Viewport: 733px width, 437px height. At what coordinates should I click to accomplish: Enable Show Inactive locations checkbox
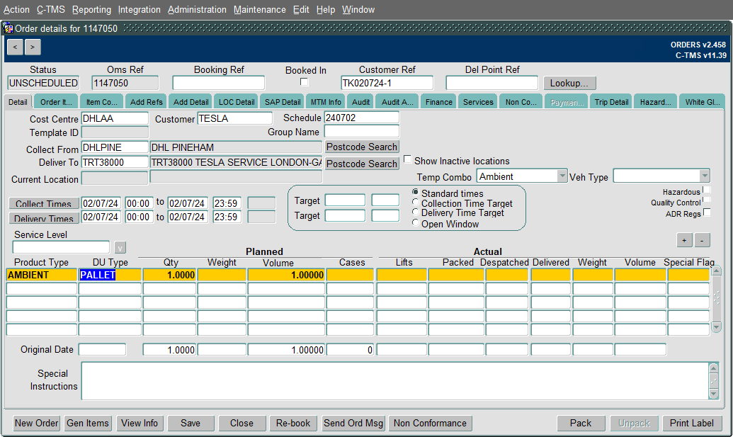[408, 160]
